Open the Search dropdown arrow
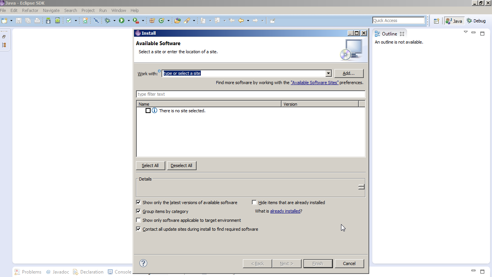The image size is (492, 277). (x=194, y=20)
